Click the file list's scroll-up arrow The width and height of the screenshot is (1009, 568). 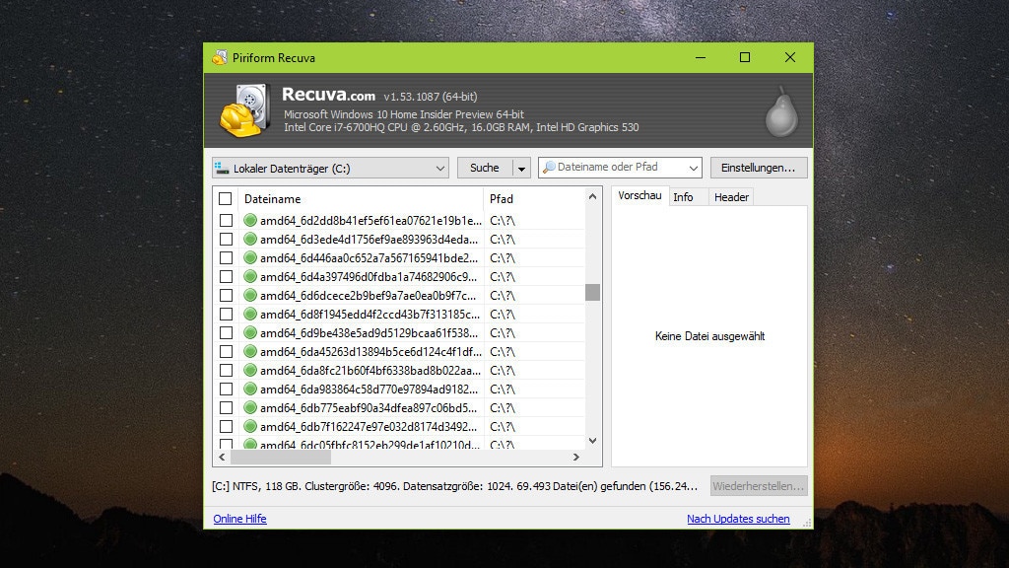coord(592,196)
